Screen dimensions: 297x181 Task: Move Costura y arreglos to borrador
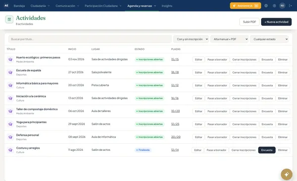pos(216,150)
